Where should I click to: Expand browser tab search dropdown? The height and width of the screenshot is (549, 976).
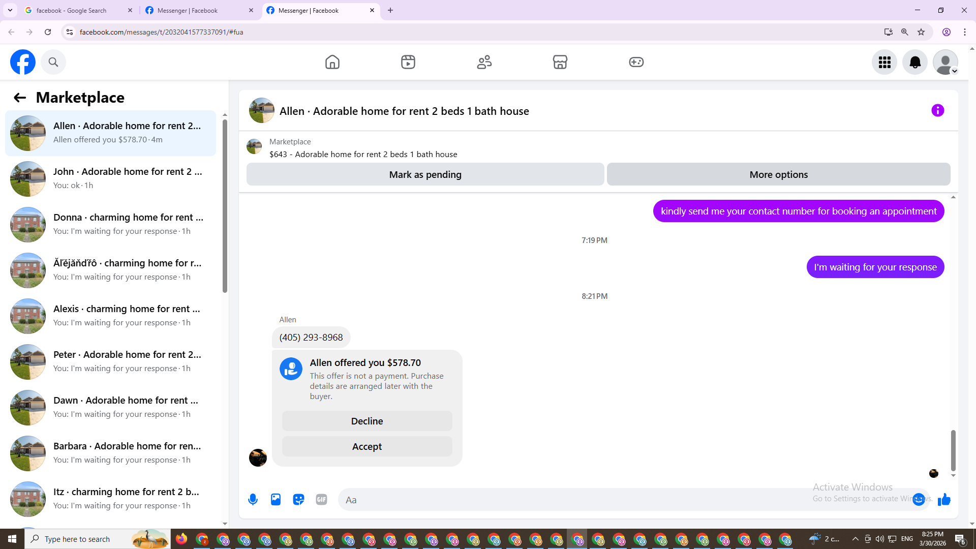tap(10, 10)
